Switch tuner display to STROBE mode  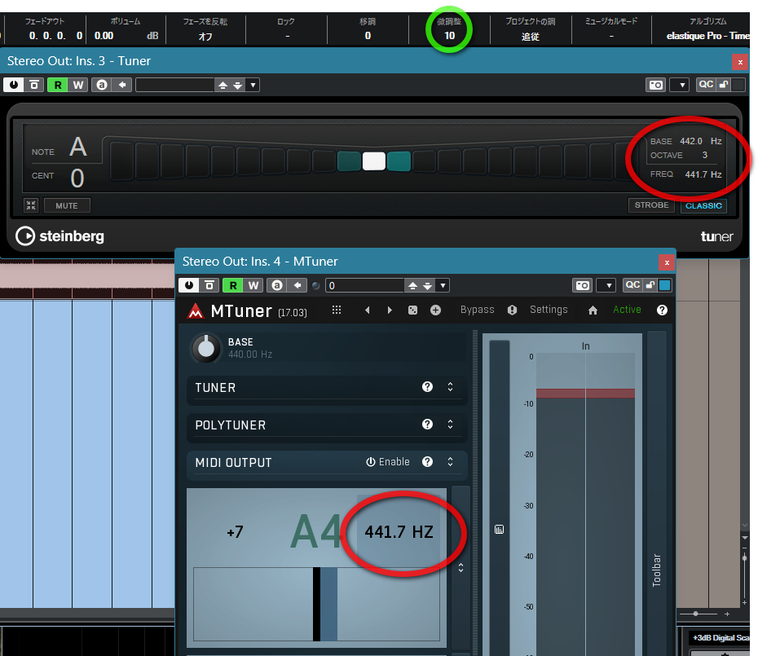tap(651, 205)
